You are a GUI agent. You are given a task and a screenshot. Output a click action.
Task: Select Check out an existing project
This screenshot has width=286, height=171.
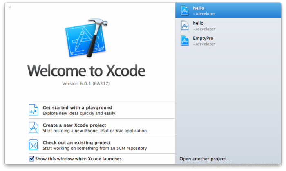point(76,142)
